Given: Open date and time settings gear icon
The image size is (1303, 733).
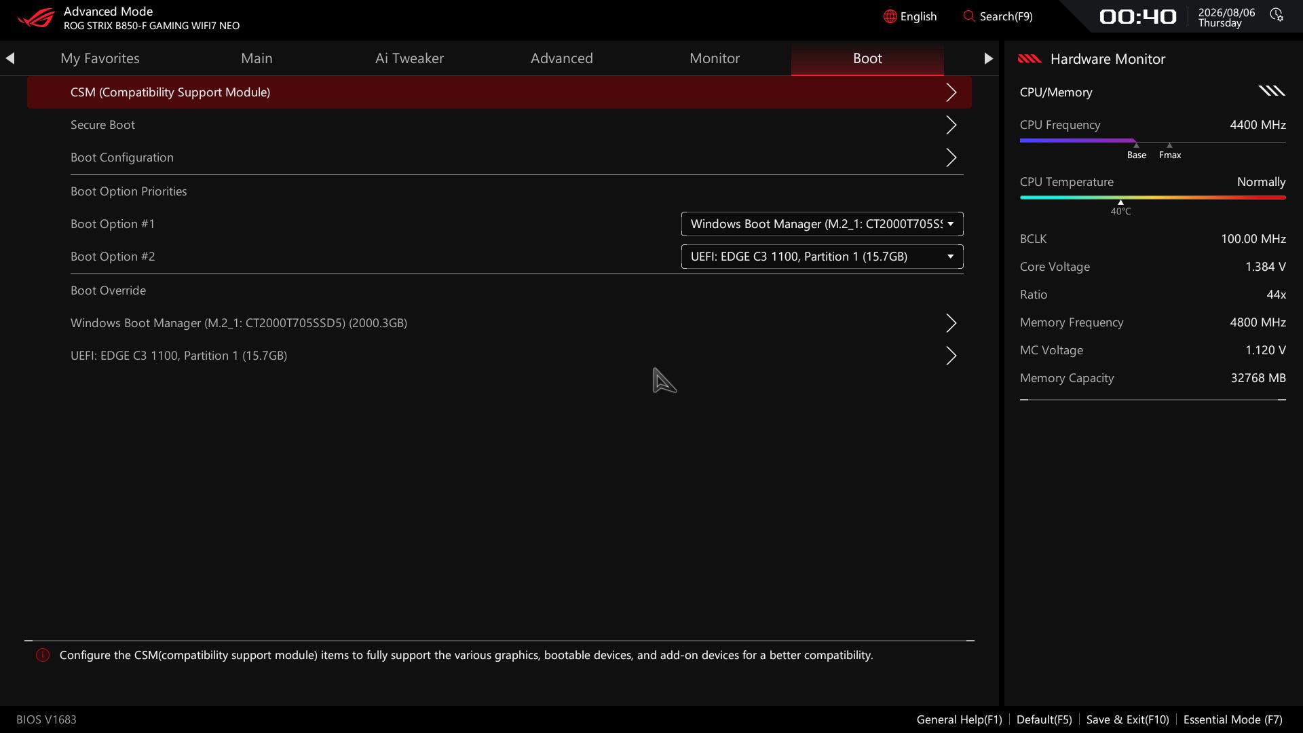Looking at the screenshot, I should (1277, 16).
